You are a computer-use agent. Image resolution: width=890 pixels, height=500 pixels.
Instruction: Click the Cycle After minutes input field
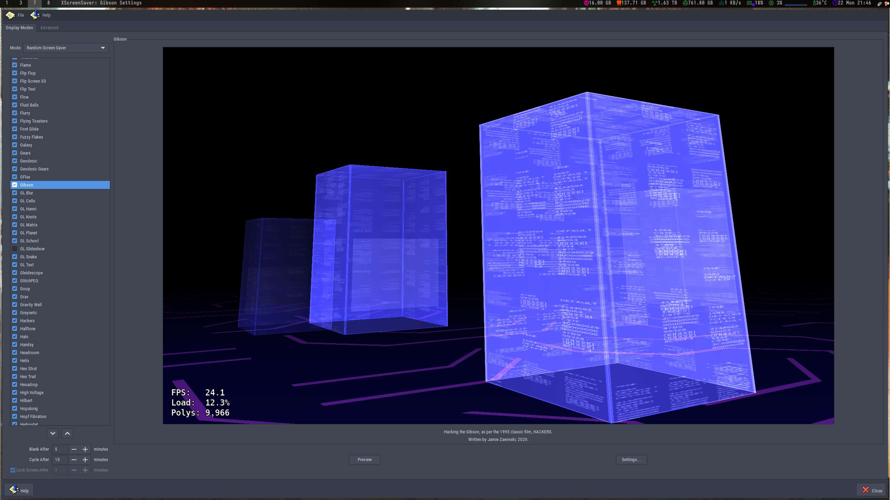[x=60, y=460]
